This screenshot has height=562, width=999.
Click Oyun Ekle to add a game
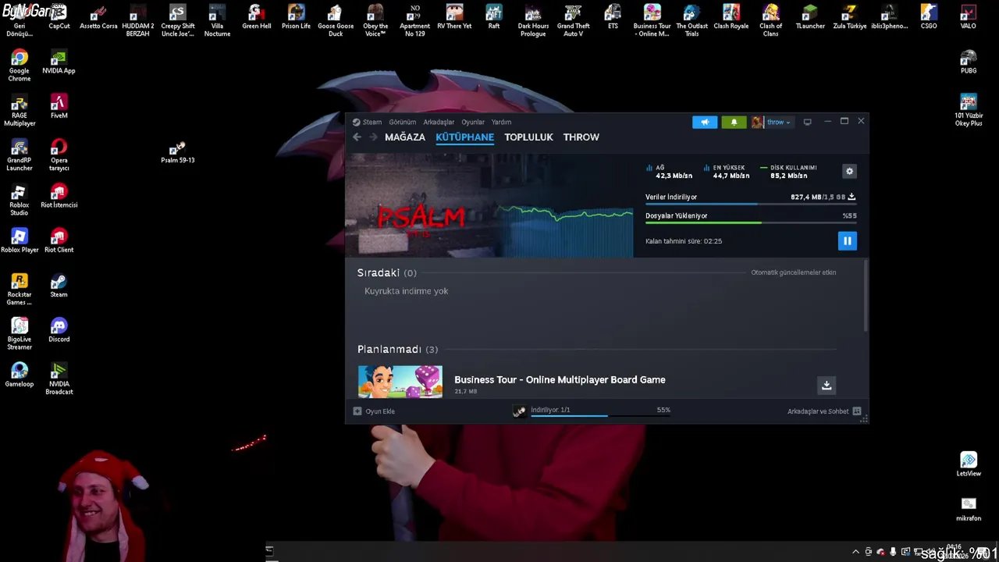click(374, 411)
